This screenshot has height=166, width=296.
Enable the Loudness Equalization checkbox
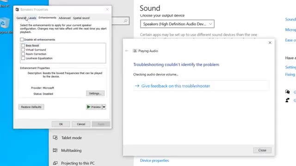(x=23, y=59)
